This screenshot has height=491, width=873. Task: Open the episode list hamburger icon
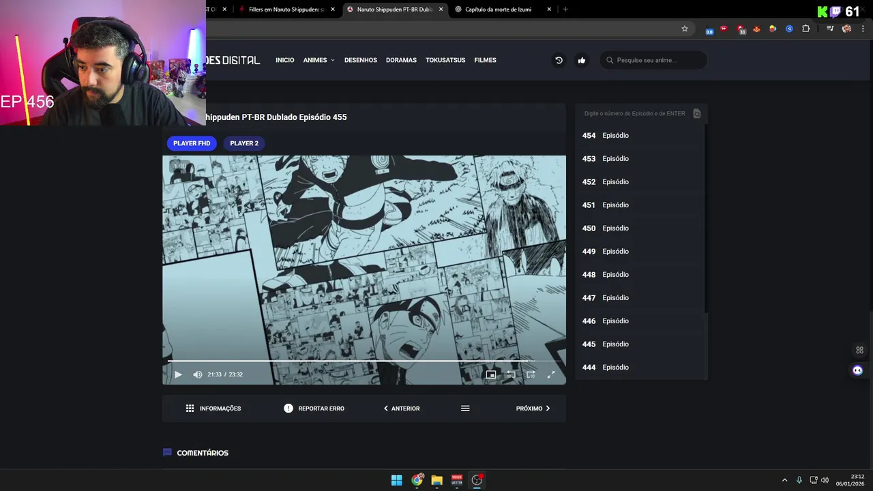click(x=465, y=408)
